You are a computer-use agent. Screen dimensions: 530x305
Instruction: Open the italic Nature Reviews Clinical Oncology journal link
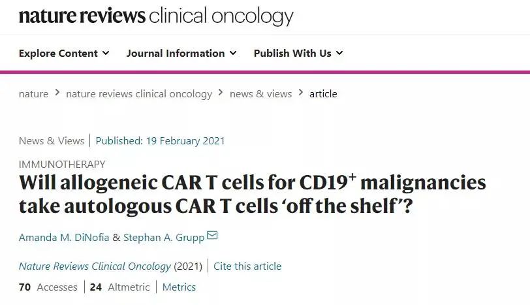[x=95, y=266]
